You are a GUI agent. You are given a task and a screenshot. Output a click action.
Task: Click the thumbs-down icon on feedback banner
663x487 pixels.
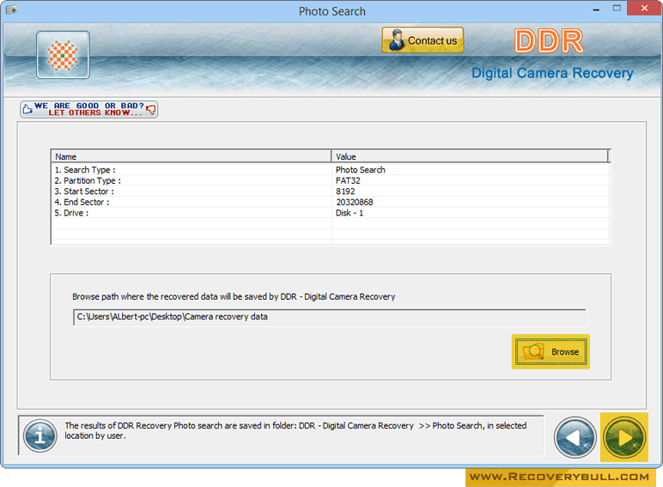(x=150, y=109)
